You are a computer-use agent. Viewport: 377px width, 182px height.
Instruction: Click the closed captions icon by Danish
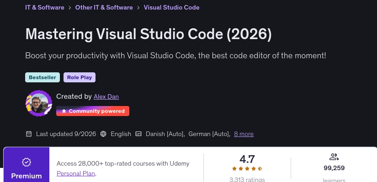tap(138, 134)
